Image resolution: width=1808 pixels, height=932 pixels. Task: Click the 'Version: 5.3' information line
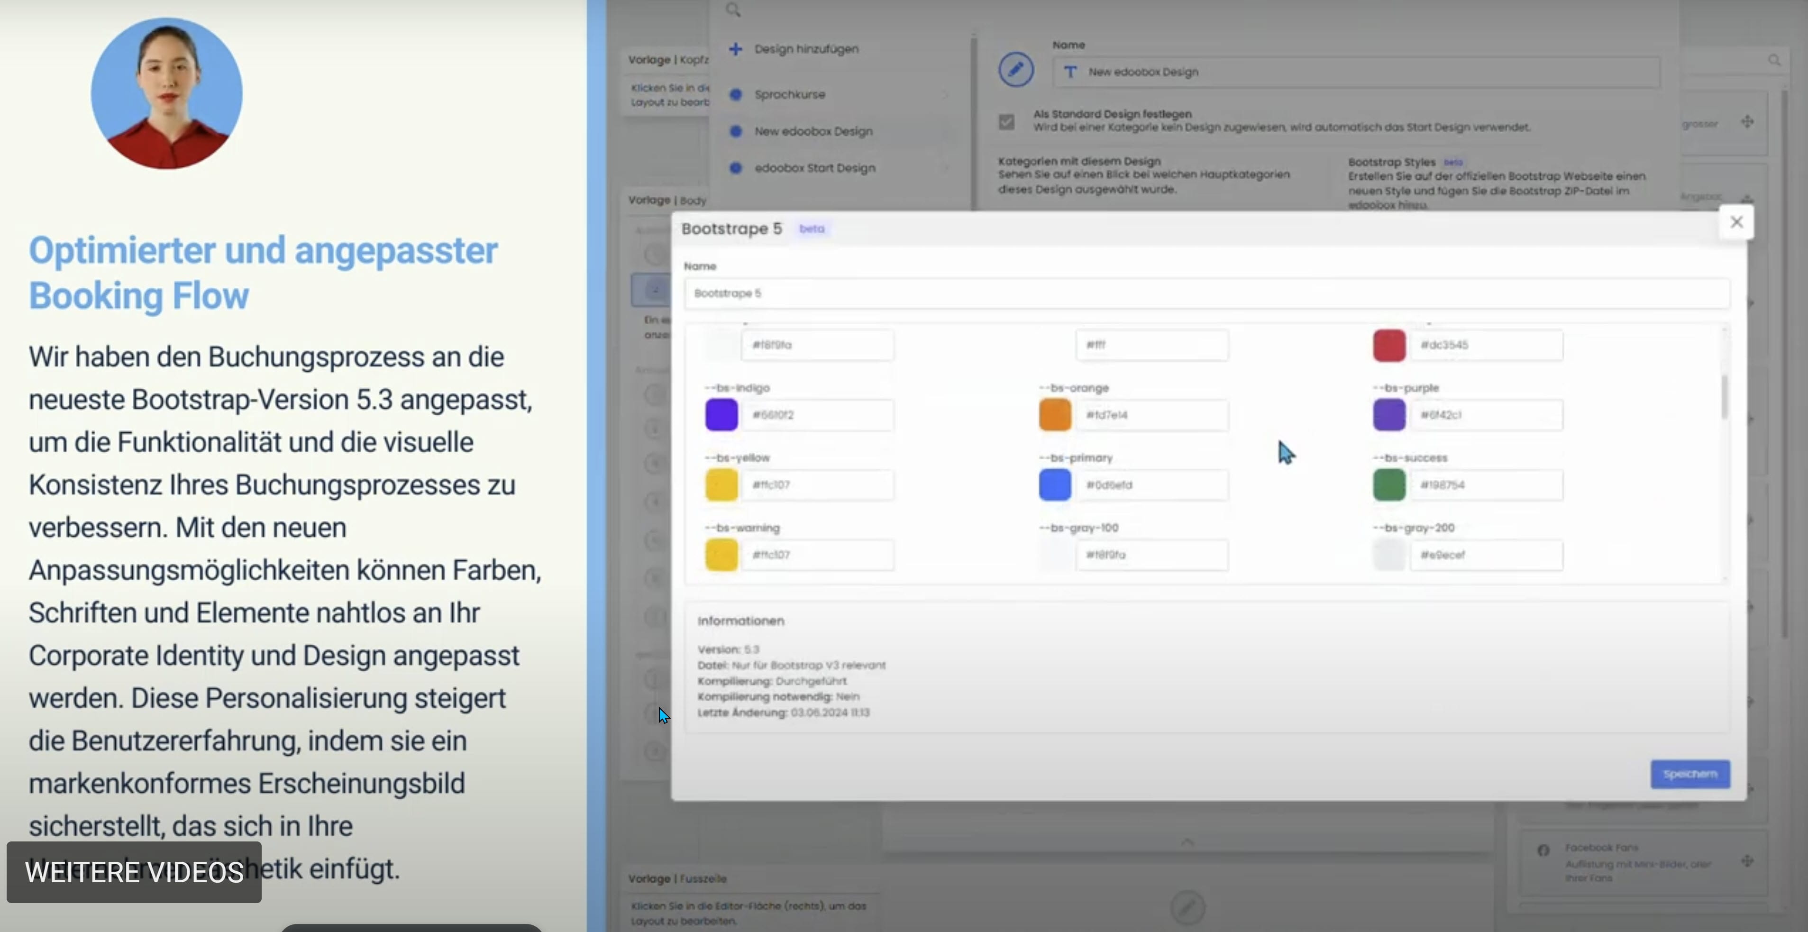(x=729, y=649)
